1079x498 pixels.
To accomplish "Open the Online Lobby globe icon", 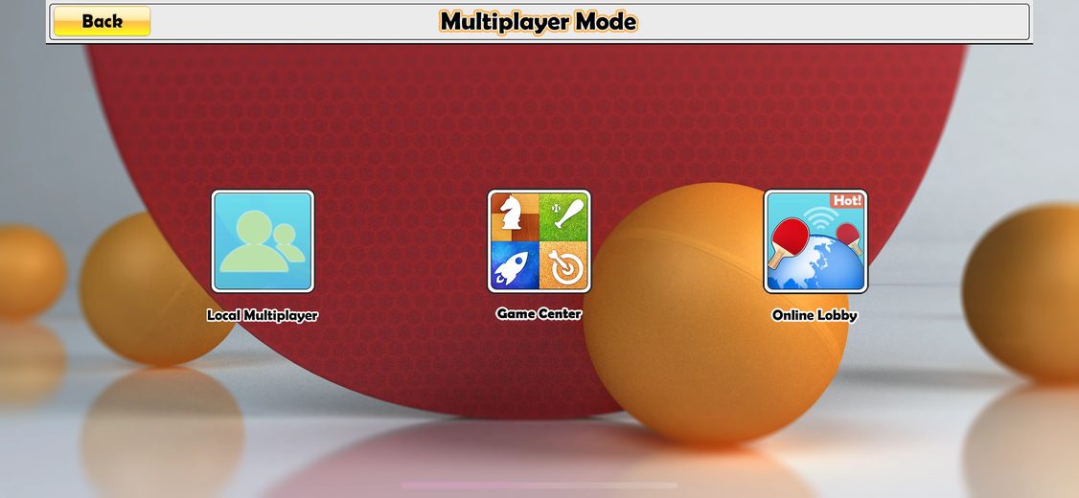I will pos(815,241).
